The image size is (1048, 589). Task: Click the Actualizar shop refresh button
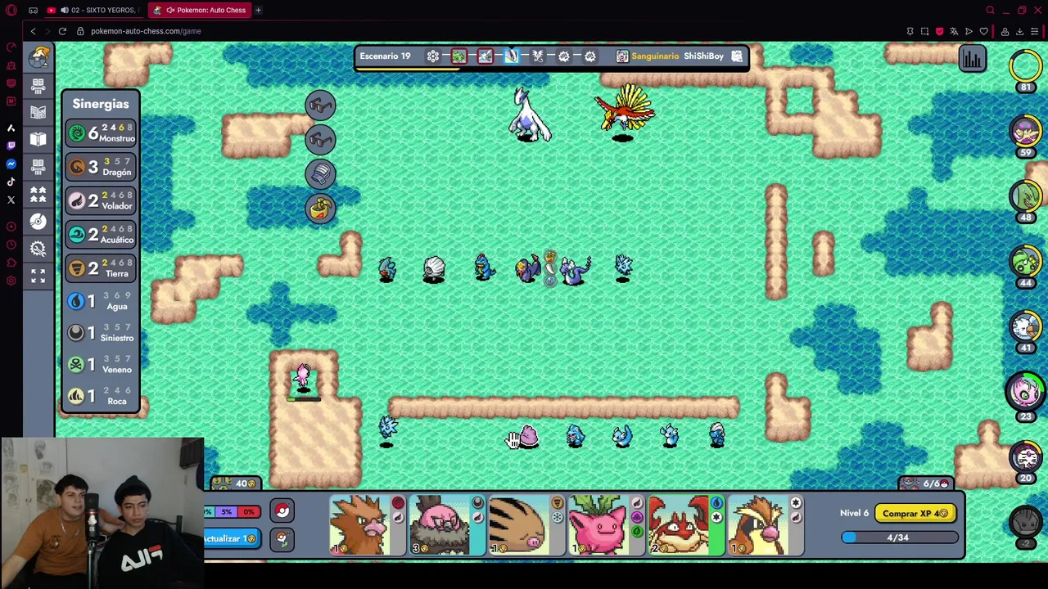[232, 538]
